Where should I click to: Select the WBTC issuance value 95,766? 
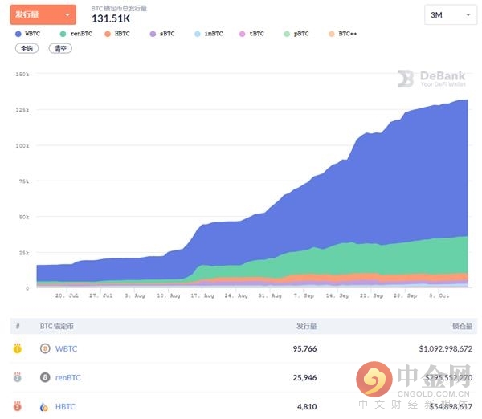pos(304,349)
